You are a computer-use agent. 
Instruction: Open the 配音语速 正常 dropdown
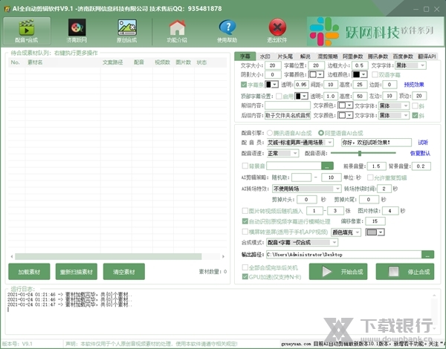coord(282,153)
